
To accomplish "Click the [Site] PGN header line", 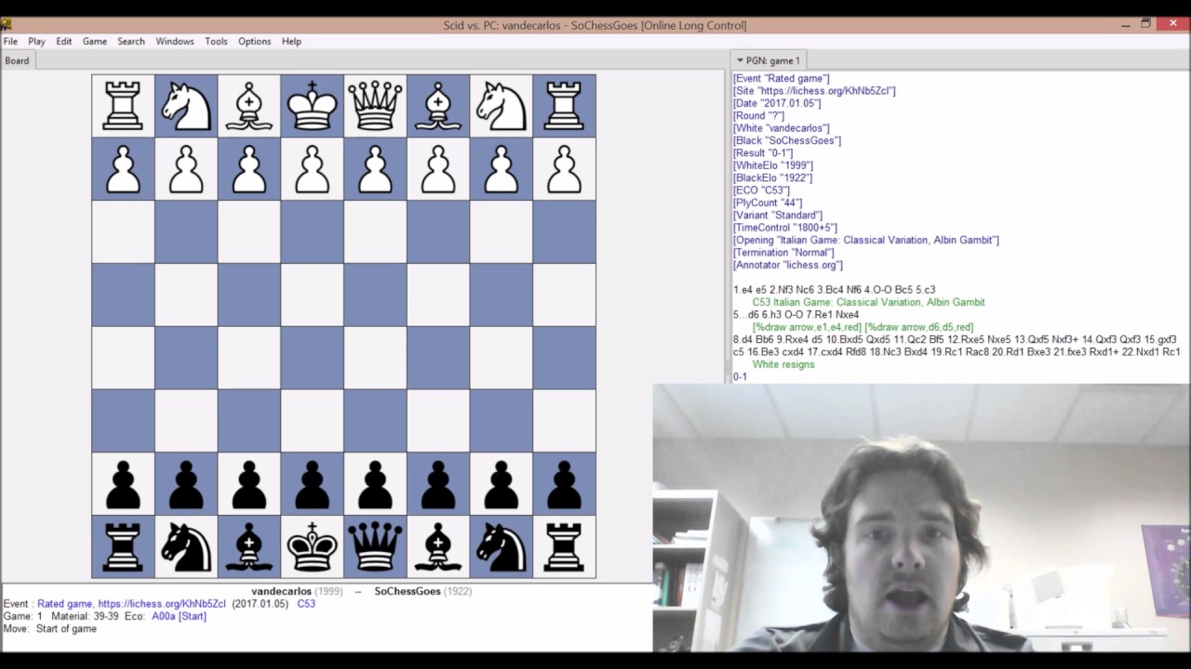I will click(x=814, y=91).
